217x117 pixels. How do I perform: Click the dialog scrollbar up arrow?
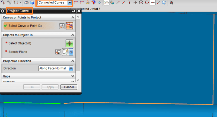78,17
